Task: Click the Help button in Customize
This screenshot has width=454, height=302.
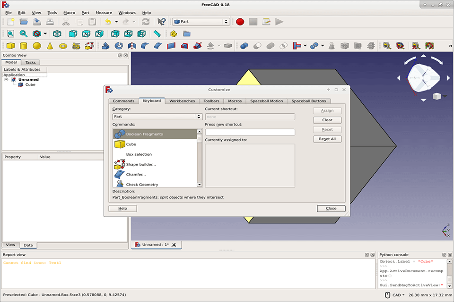Action: (122, 209)
